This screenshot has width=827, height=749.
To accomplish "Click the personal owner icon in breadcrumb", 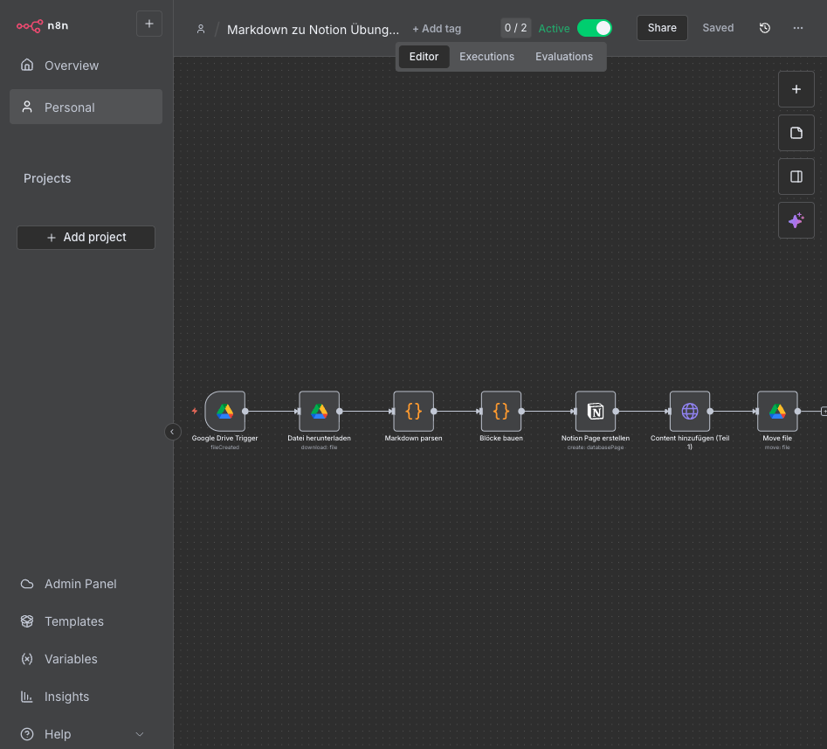I will click(201, 29).
